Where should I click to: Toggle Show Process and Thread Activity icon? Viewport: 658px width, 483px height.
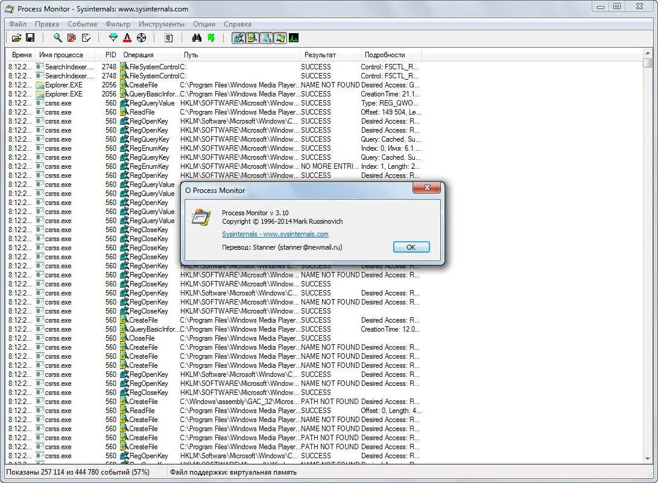point(280,38)
